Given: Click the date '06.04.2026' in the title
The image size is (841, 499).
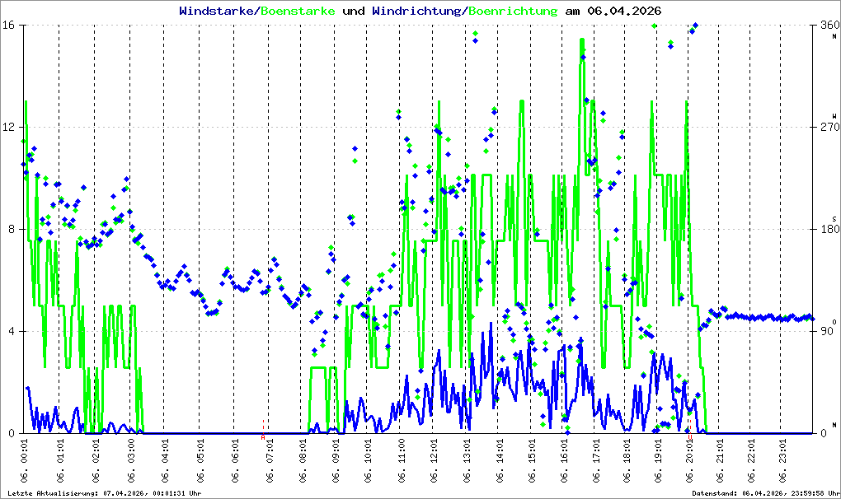Looking at the screenshot, I should point(624,11).
